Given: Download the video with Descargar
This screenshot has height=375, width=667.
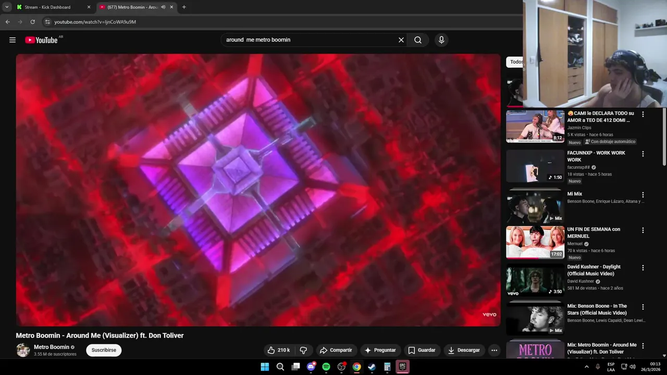Looking at the screenshot, I should [464, 350].
